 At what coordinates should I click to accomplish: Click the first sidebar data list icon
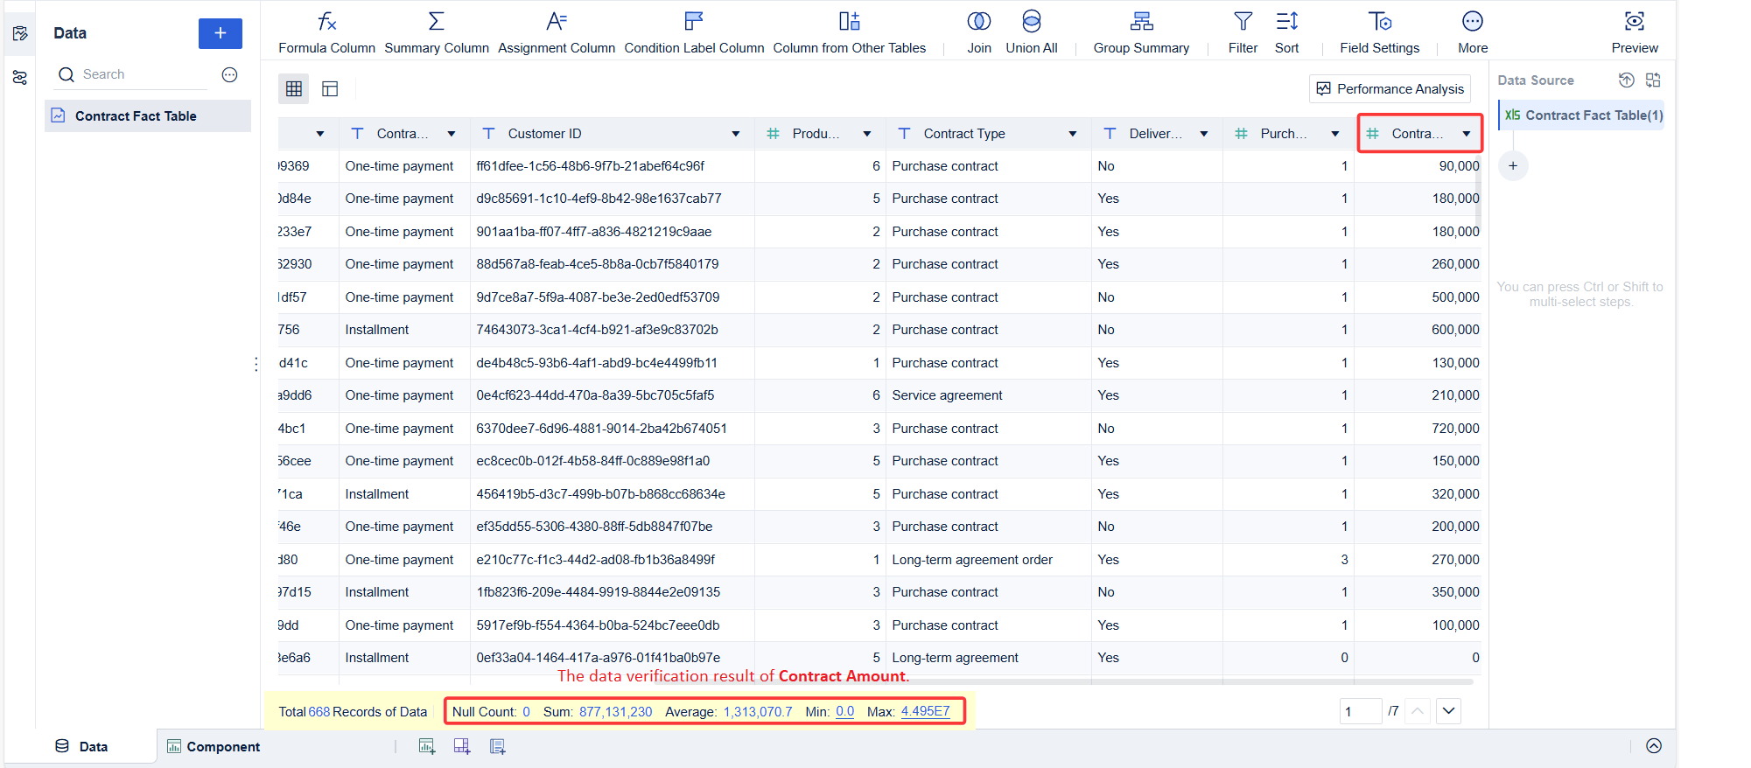point(20,33)
